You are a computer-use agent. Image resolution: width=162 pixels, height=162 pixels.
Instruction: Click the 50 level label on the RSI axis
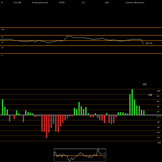(2, 42)
